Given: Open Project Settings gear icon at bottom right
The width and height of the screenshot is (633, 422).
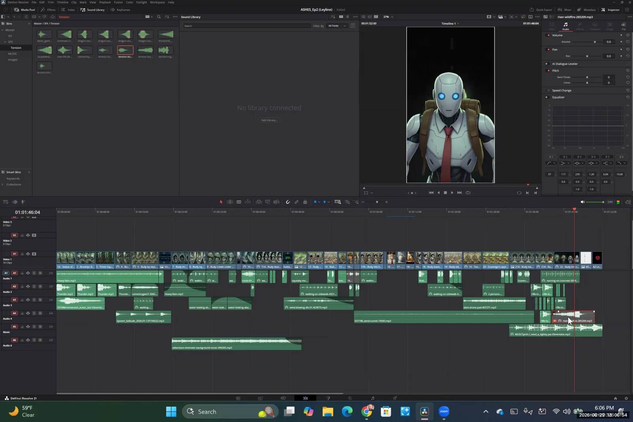Looking at the screenshot, I should point(626,398).
